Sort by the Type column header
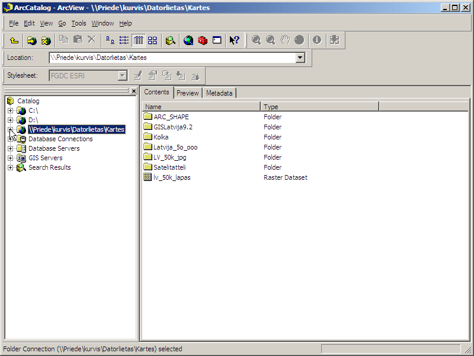 [x=319, y=107]
